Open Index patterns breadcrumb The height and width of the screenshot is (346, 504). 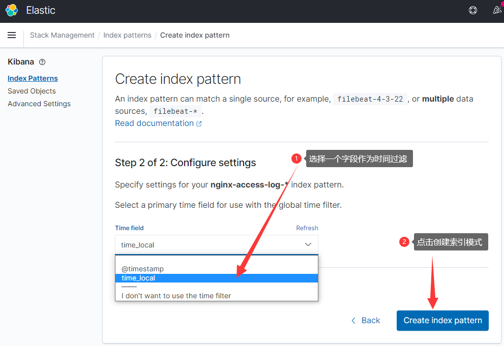pyautogui.click(x=127, y=35)
